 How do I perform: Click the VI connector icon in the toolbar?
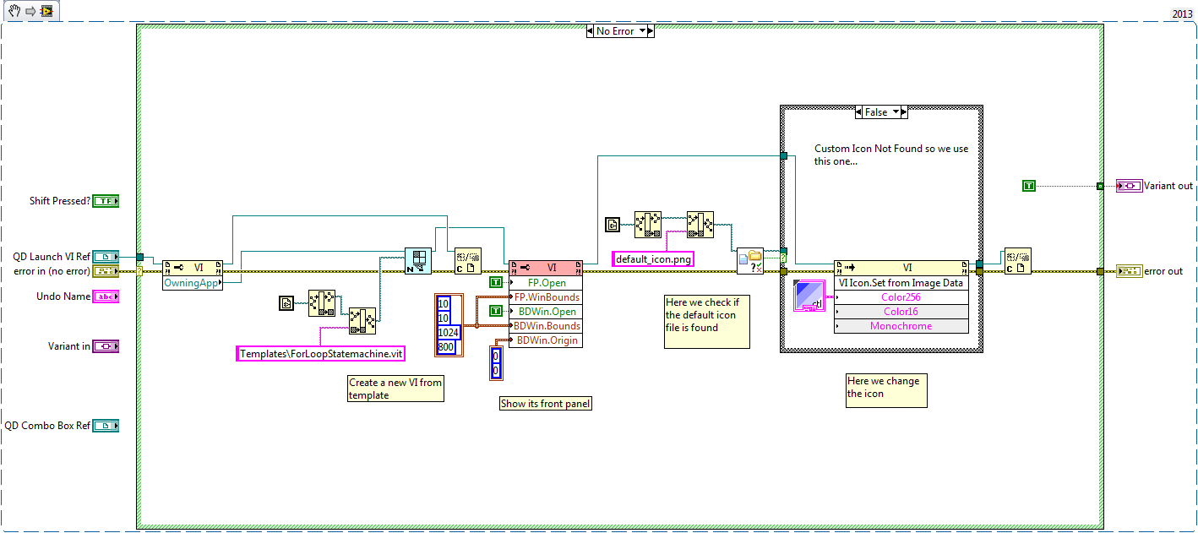pyautogui.click(x=46, y=12)
